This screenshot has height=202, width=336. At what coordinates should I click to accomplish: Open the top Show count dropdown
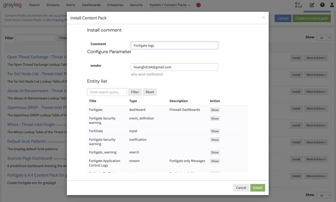(324, 38)
